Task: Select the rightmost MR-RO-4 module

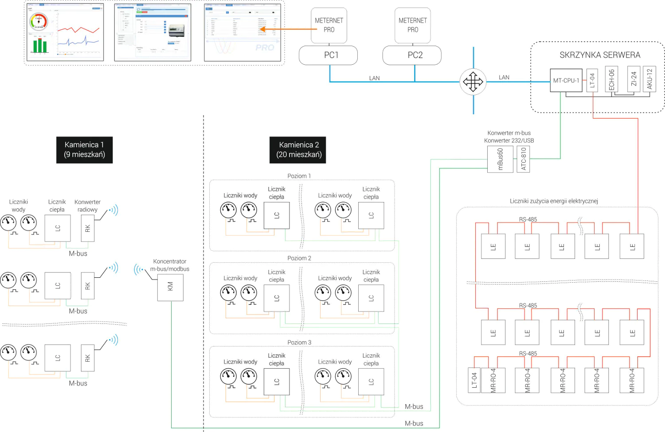Action: 632,380
